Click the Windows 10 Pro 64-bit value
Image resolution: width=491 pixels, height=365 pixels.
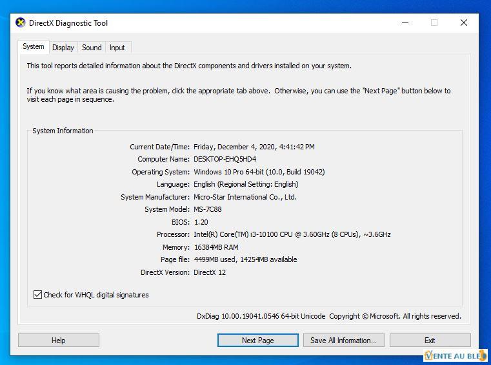coord(259,172)
